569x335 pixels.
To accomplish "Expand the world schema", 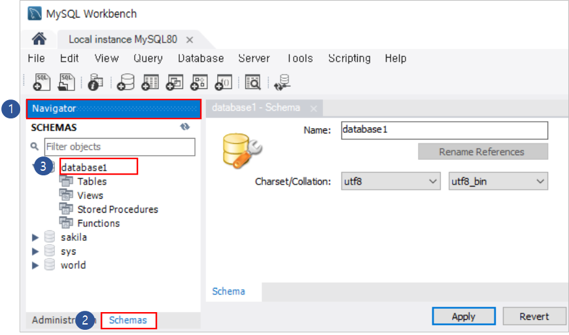I will pos(35,265).
